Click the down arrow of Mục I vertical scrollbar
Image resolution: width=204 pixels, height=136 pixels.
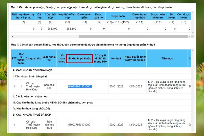tap(193, 33)
